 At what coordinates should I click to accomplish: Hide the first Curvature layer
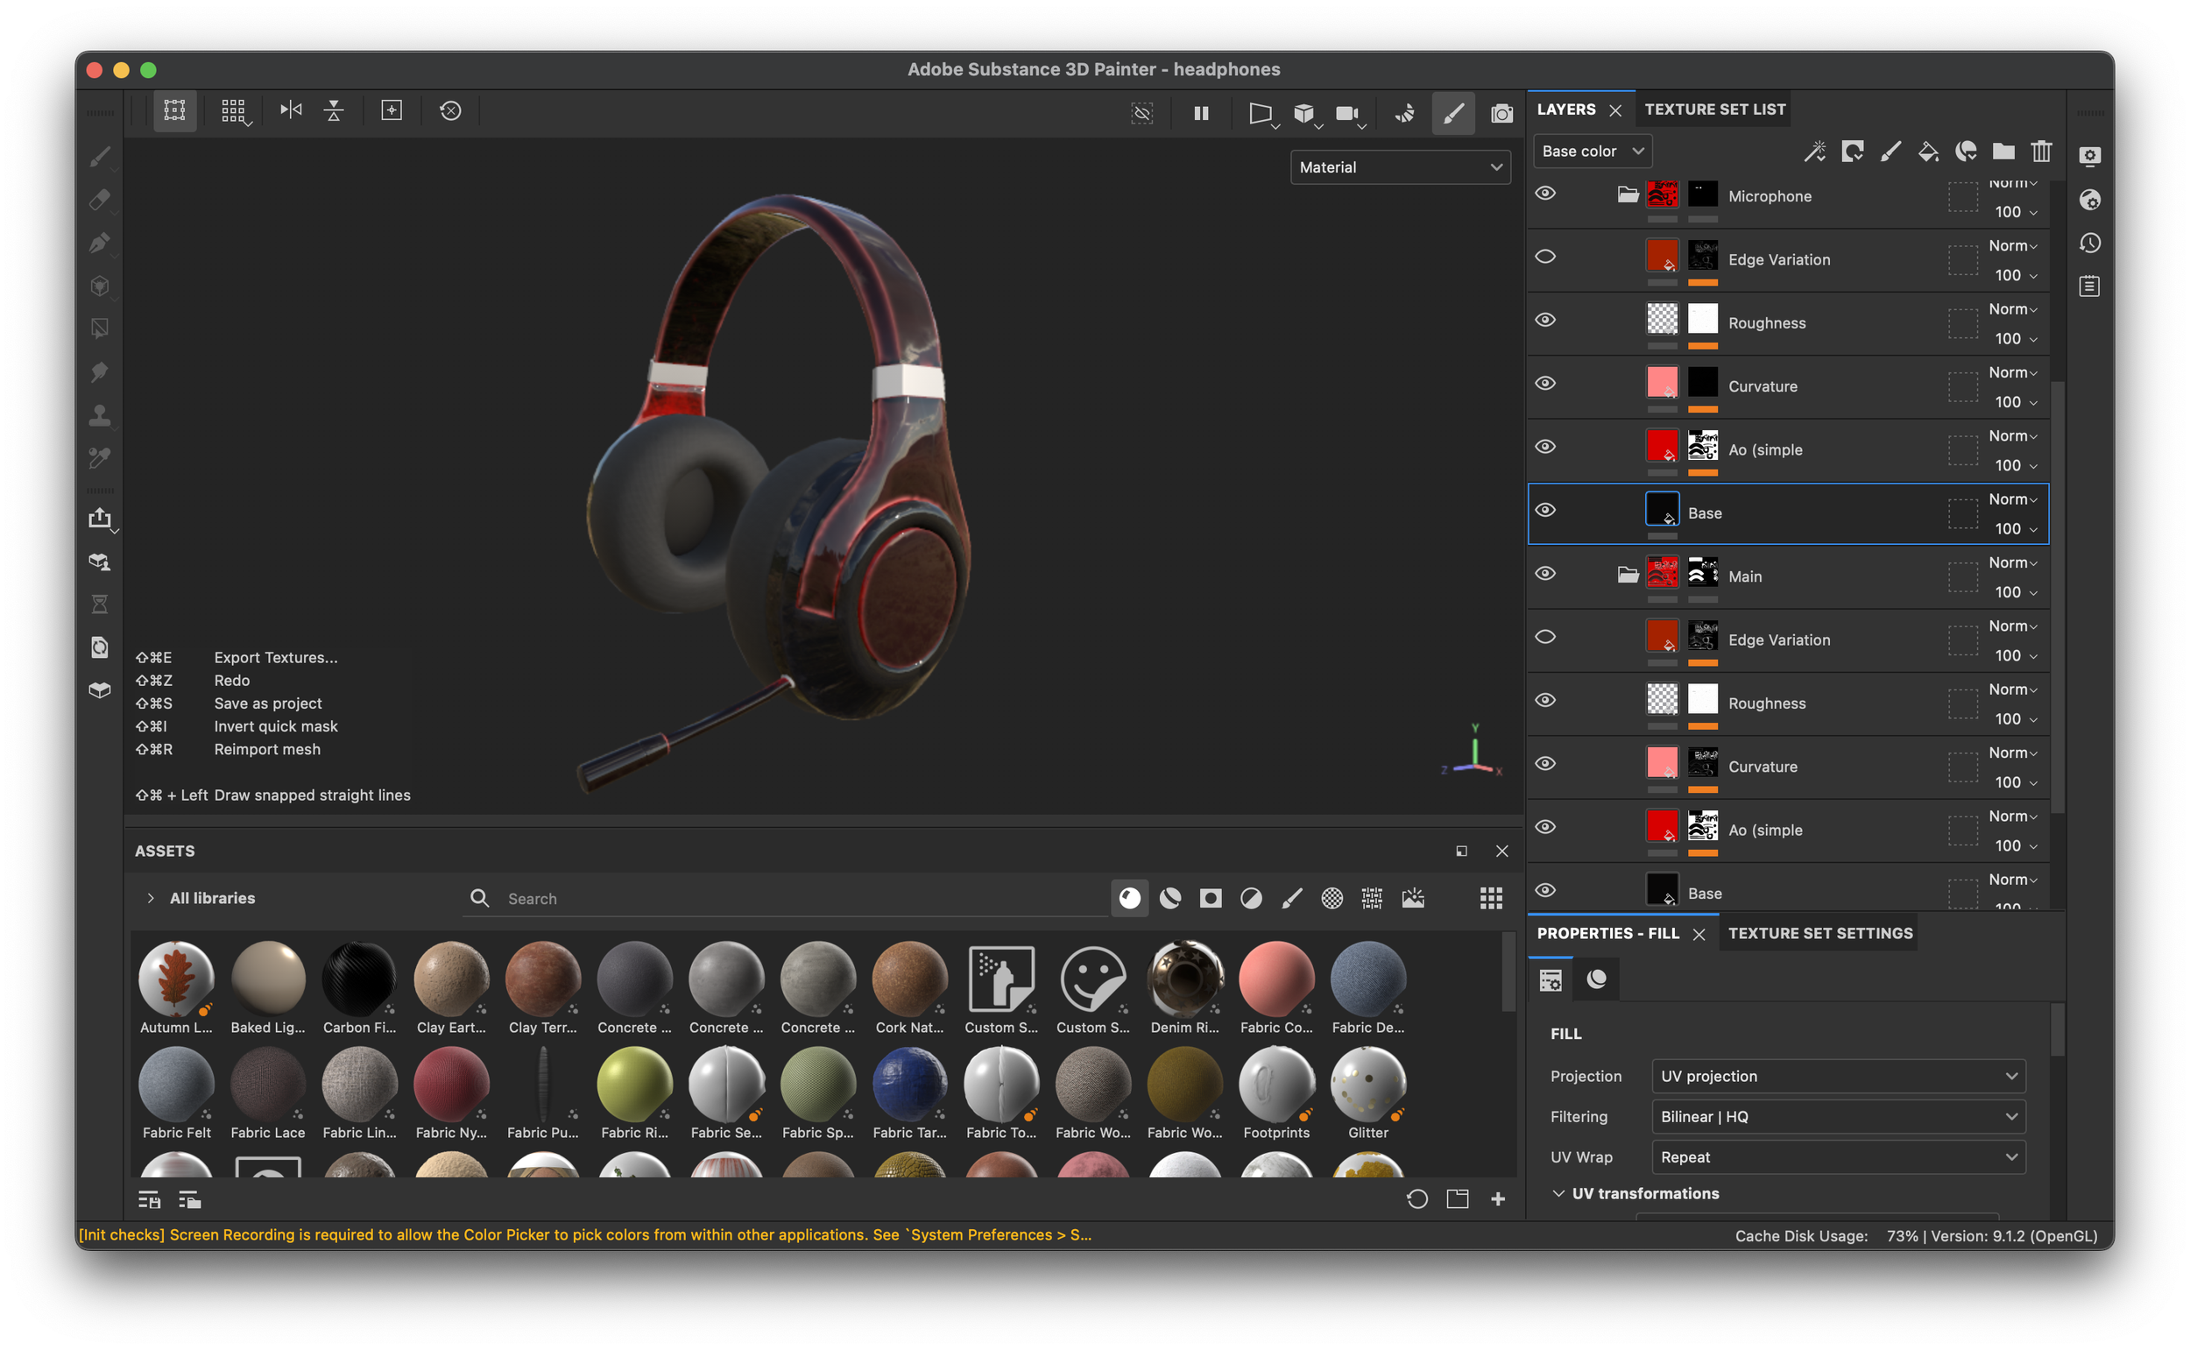click(1545, 384)
